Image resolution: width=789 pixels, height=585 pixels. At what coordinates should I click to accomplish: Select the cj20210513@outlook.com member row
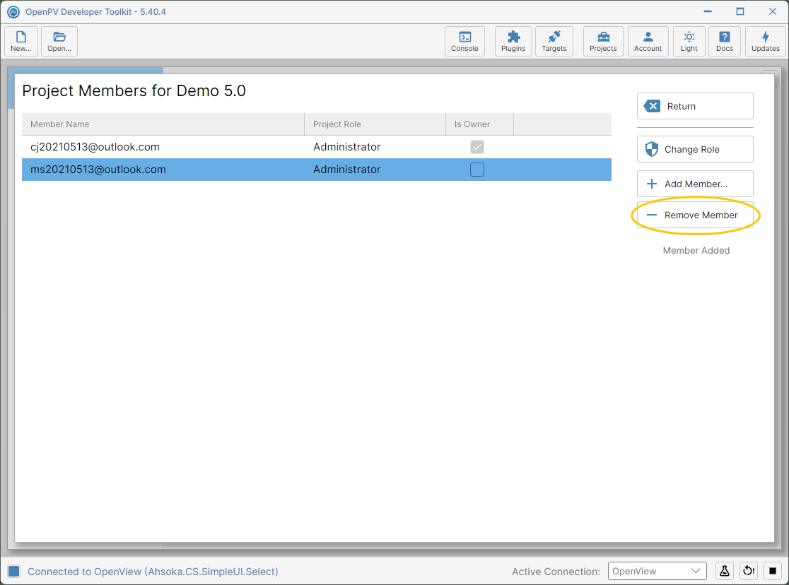317,147
